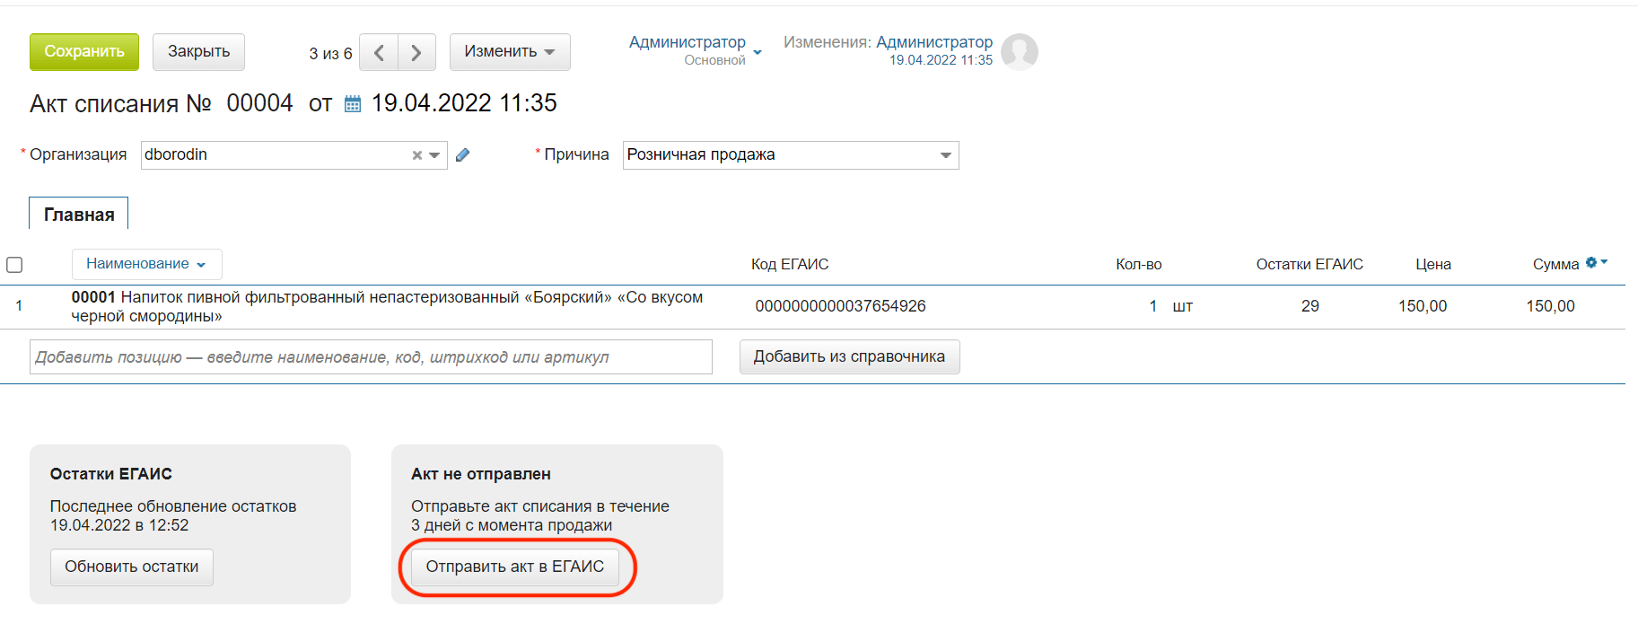The image size is (1638, 624).
Task: Click the Организация field with dborodin
Action: tap(294, 155)
